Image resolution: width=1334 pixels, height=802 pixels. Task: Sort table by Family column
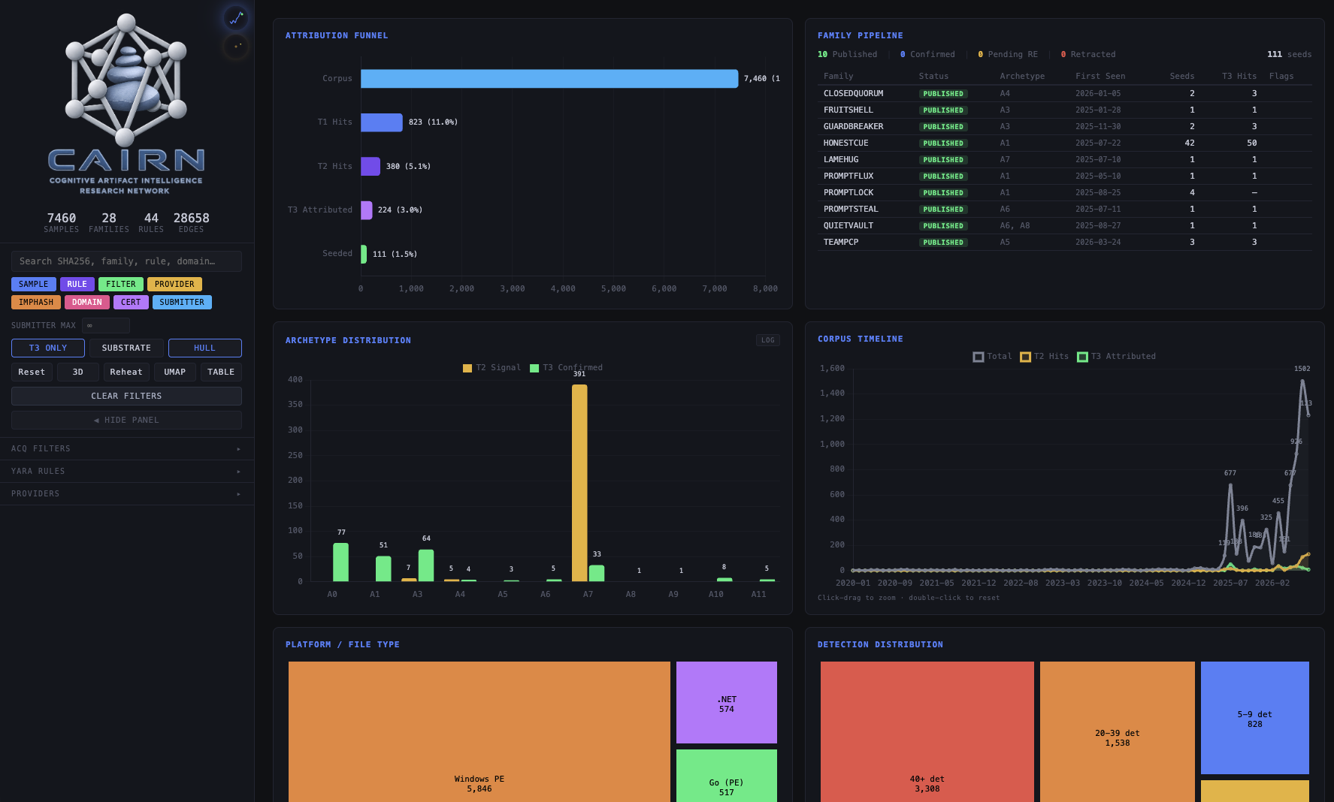pyautogui.click(x=839, y=77)
